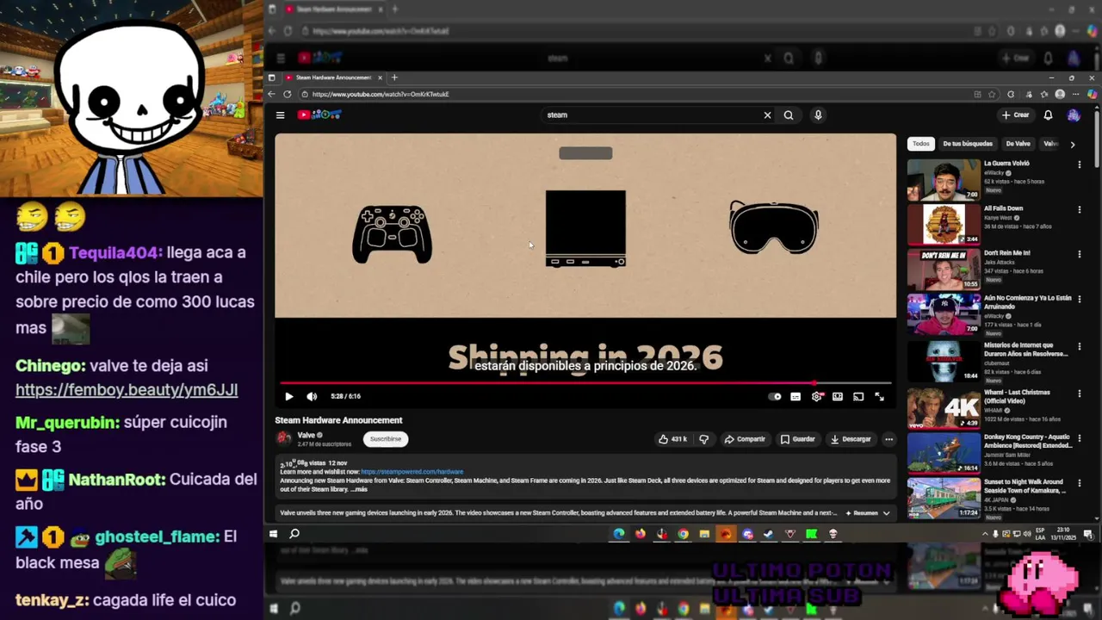Select the Todos filter chip
Viewport: 1102px width, 620px height.
tap(921, 144)
